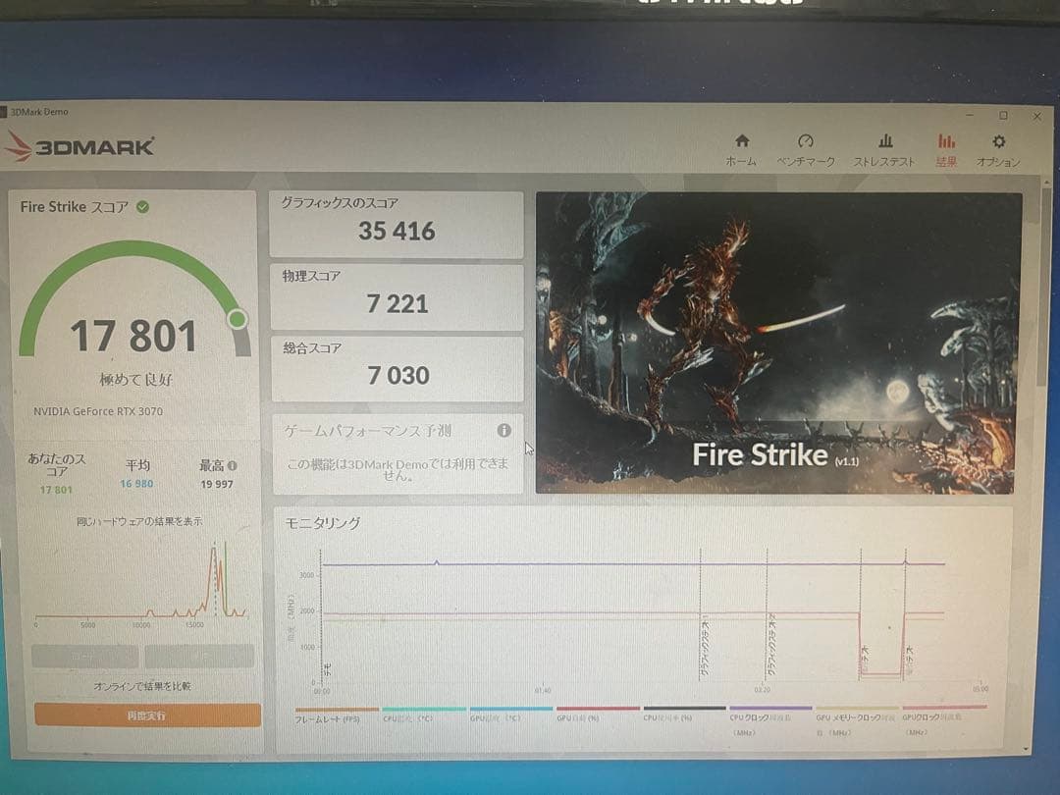Click the あなたのスコア value 17 801
Viewport: 1060px width, 795px height.
click(x=56, y=490)
